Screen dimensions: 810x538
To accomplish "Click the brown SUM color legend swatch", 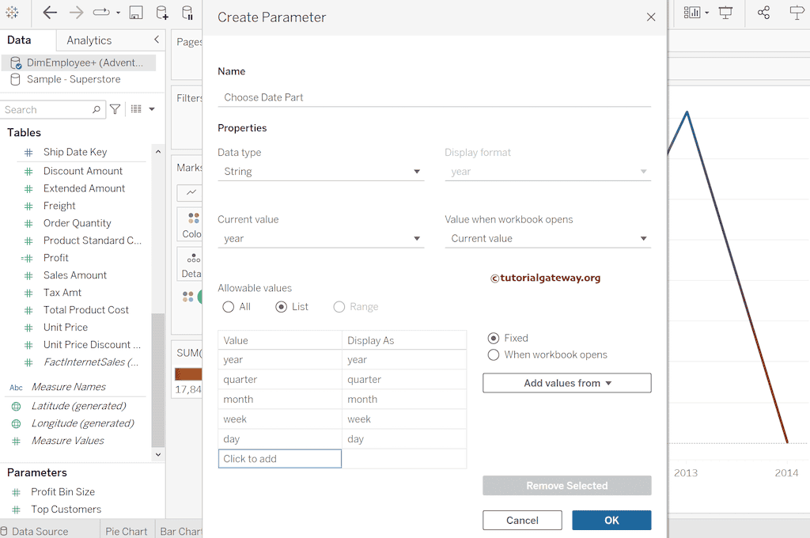I will click(x=188, y=374).
